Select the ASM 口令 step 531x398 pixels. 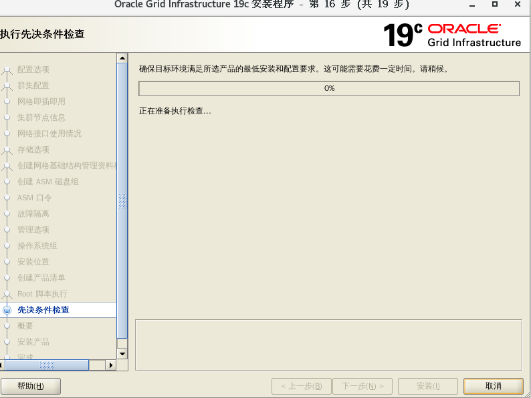click(35, 198)
